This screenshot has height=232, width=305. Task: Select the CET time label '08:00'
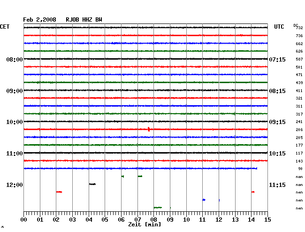click(15, 59)
